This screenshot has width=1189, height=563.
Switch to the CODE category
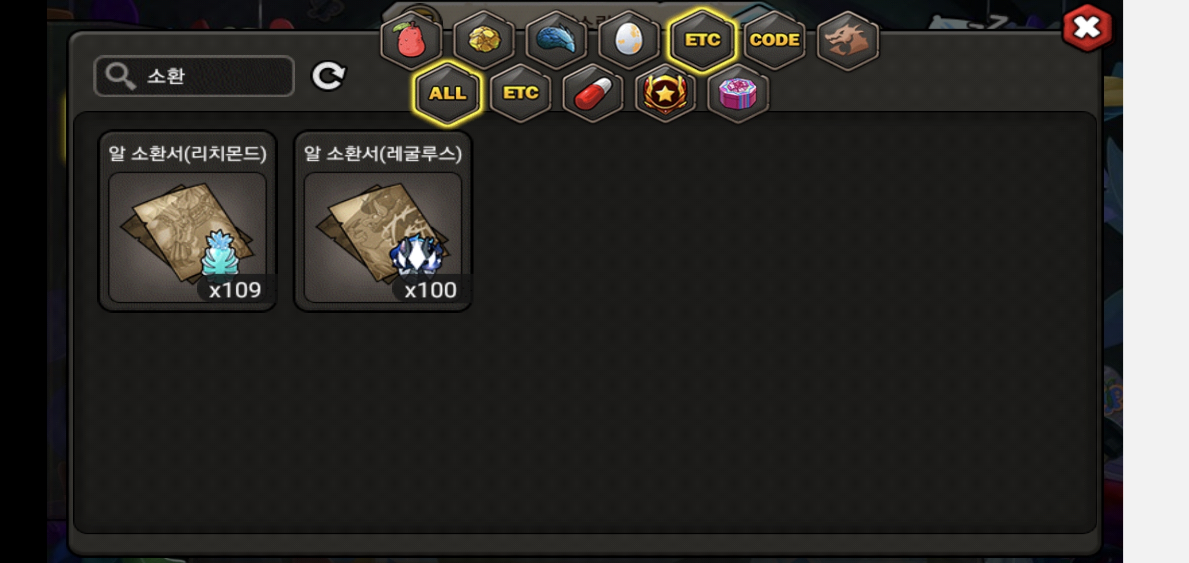pyautogui.click(x=774, y=40)
